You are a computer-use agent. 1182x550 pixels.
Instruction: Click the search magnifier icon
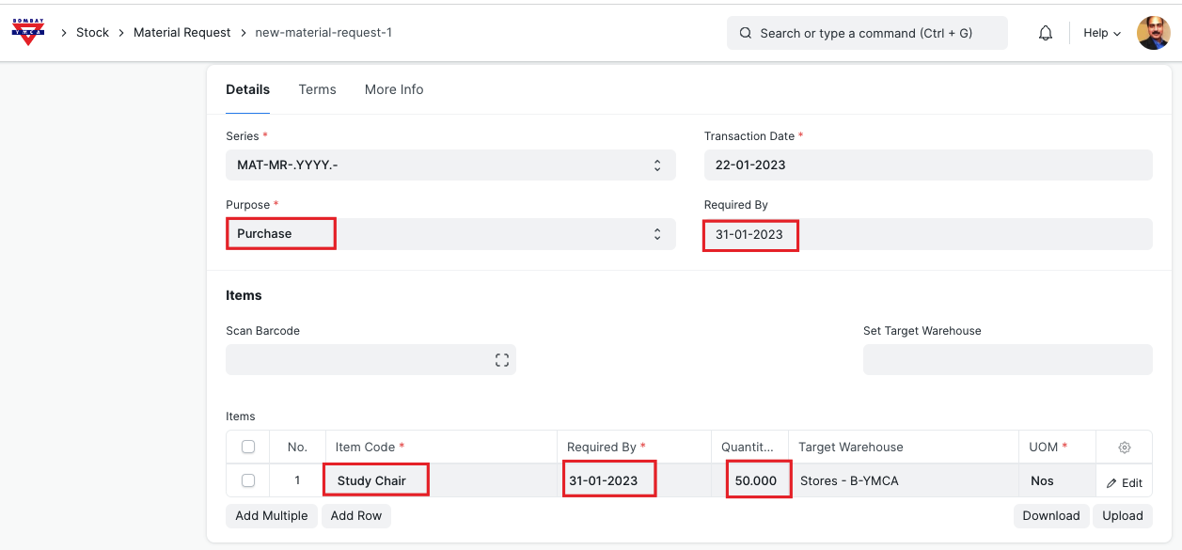pyautogui.click(x=746, y=33)
